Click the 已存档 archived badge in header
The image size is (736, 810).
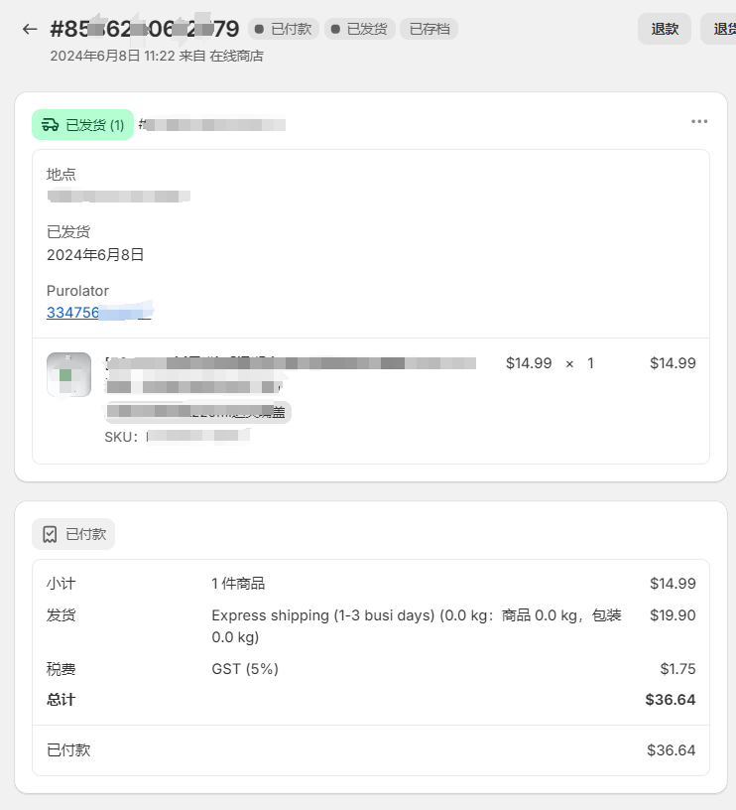click(x=429, y=29)
